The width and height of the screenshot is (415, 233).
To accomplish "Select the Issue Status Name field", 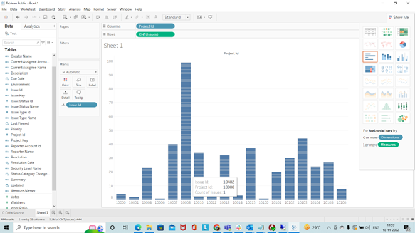I will [x=24, y=106].
